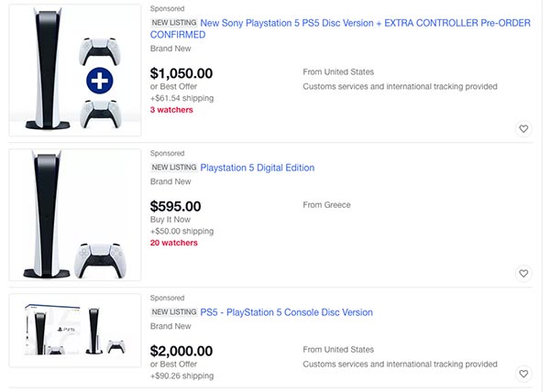
Task: Click 'Sponsored' label above the Digital Edition listing
Action: tap(167, 153)
